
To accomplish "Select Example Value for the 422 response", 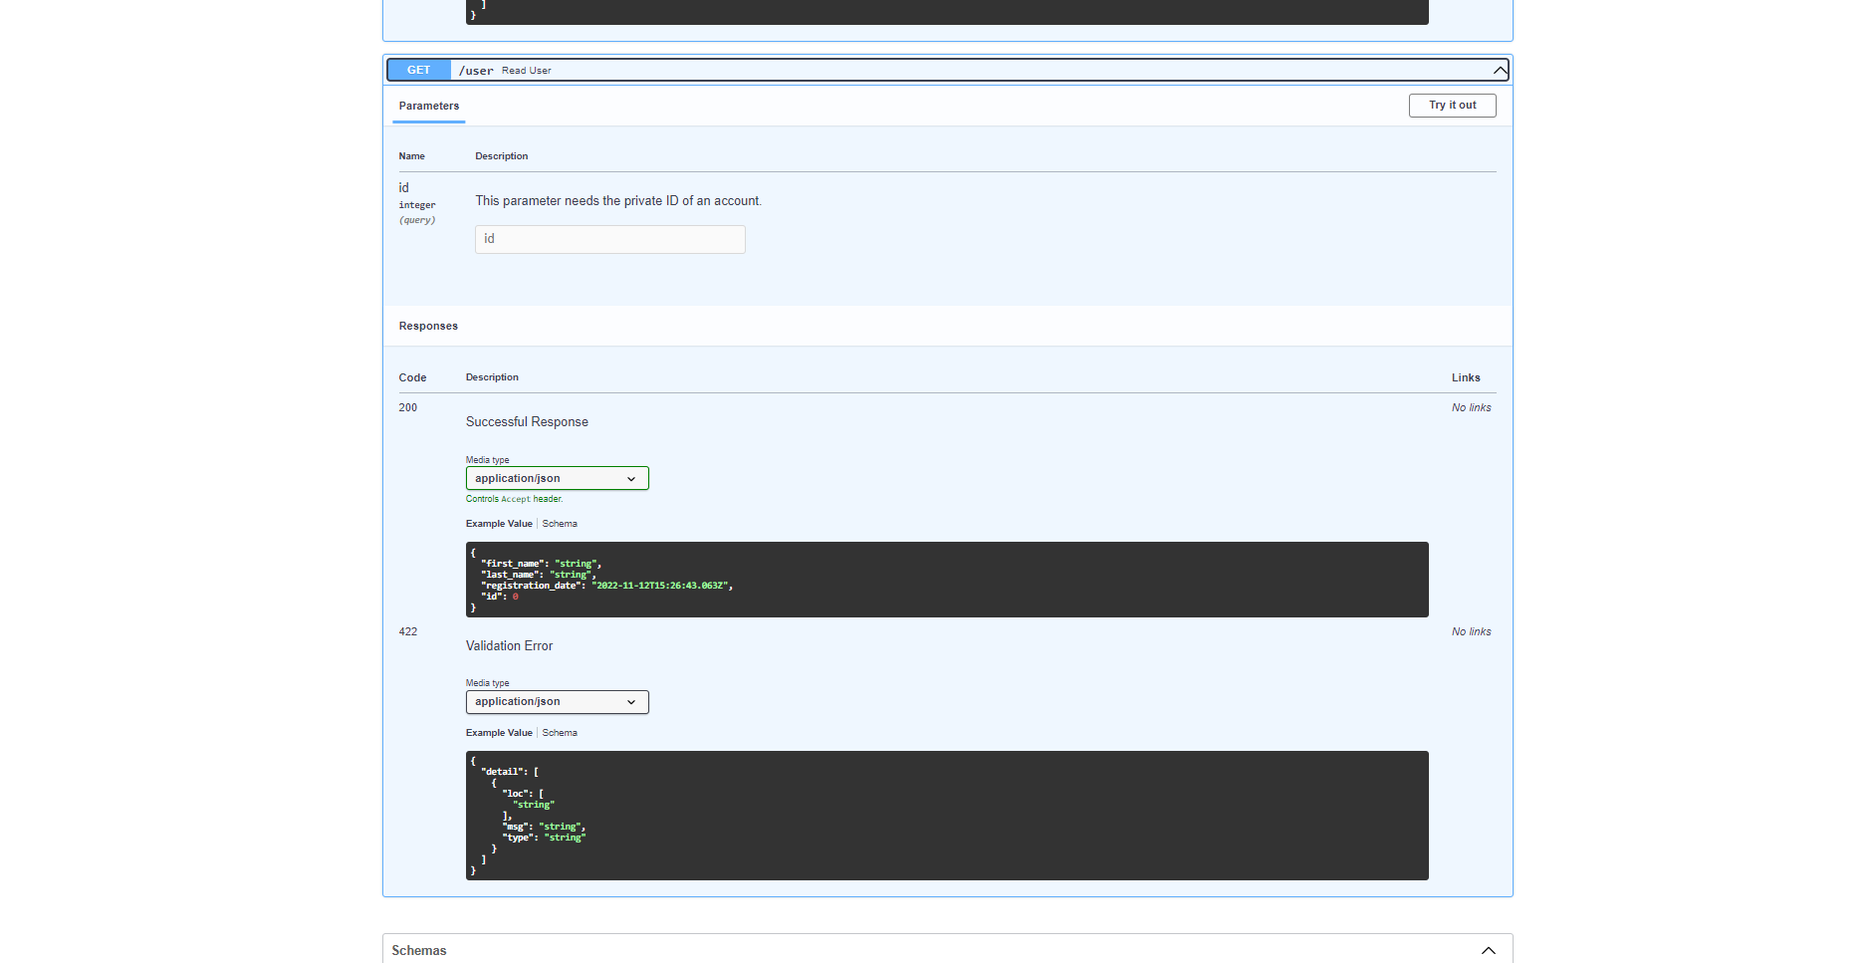I will pos(499,732).
